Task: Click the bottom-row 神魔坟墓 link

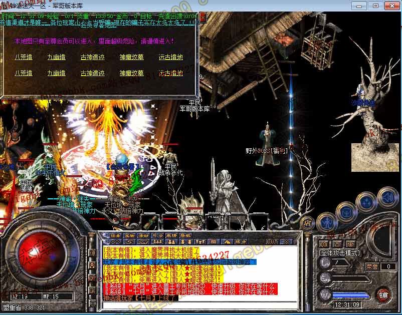Action: [x=132, y=73]
